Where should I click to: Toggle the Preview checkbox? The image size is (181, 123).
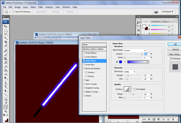(171, 58)
